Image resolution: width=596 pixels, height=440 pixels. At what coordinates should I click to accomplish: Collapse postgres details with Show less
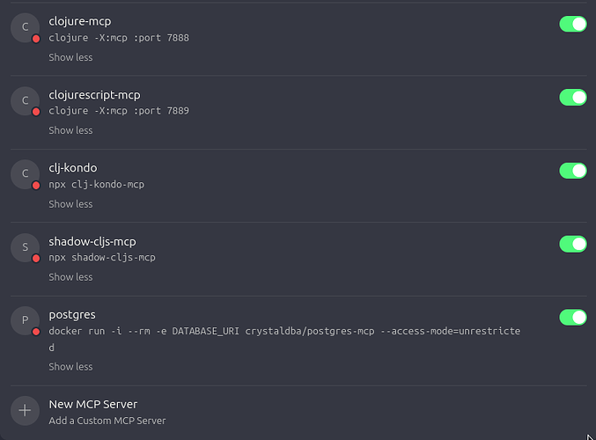70,367
